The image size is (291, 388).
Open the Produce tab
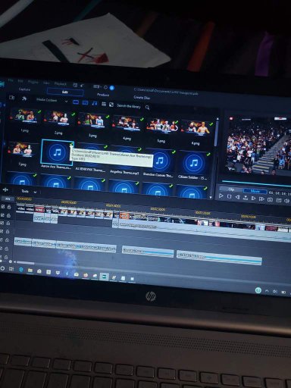103,95
